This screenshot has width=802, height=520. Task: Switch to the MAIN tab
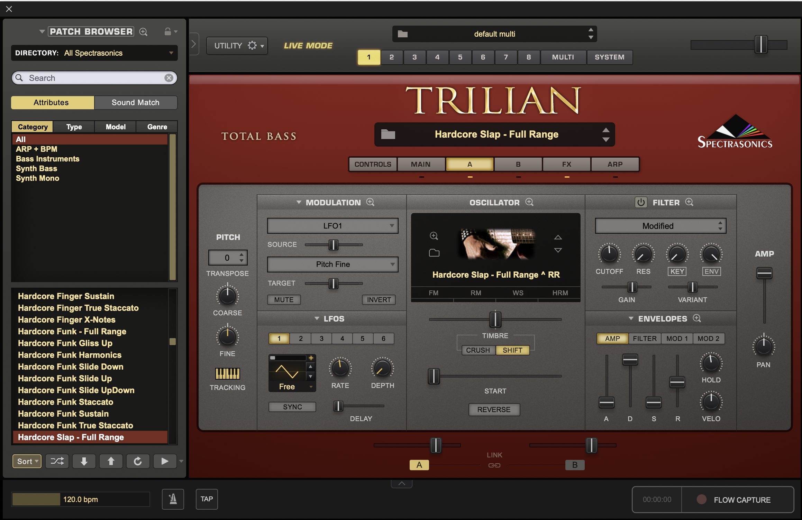click(x=421, y=164)
